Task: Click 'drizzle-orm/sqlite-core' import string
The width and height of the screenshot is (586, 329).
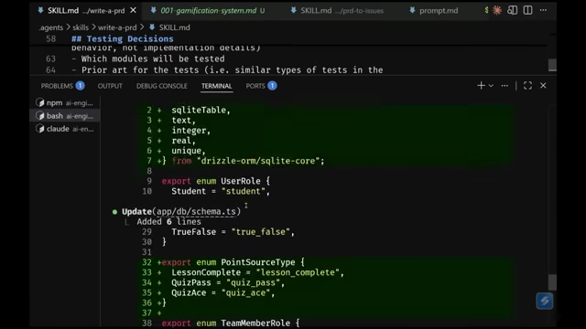Action: coord(258,161)
